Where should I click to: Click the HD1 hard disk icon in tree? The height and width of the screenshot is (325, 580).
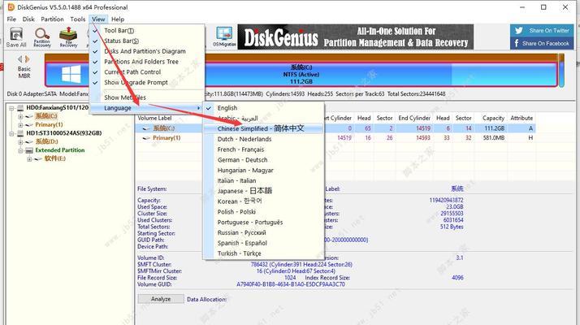[x=21, y=133]
